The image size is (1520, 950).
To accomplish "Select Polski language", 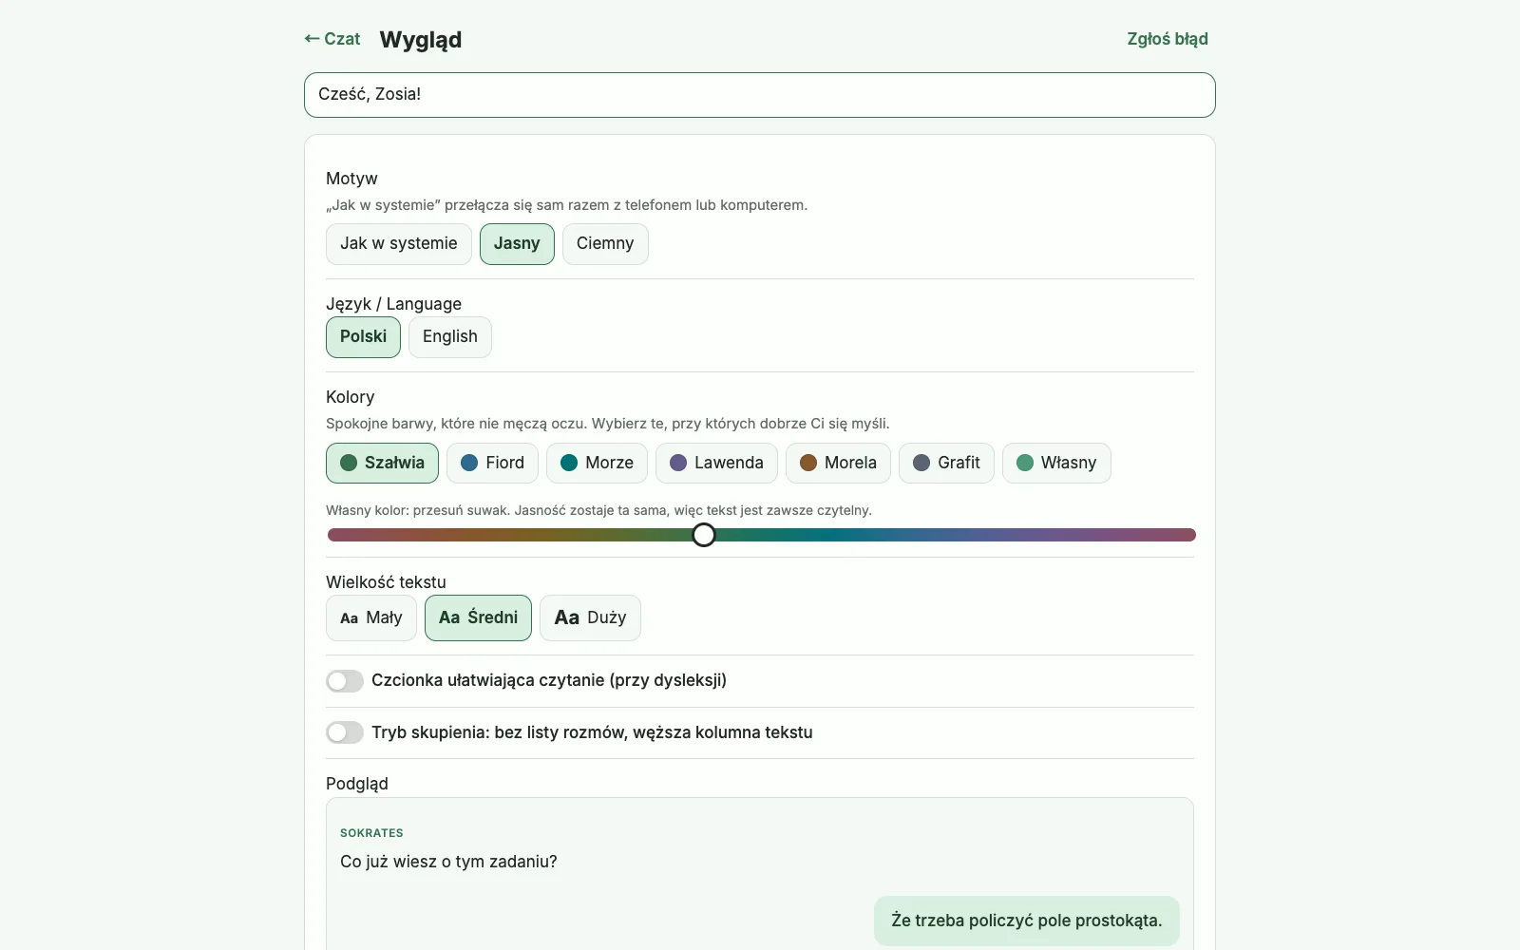I will click(363, 337).
